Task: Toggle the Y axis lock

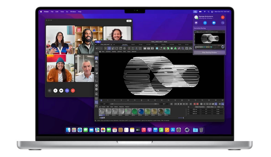Action: pyautogui.click(x=133, y=48)
